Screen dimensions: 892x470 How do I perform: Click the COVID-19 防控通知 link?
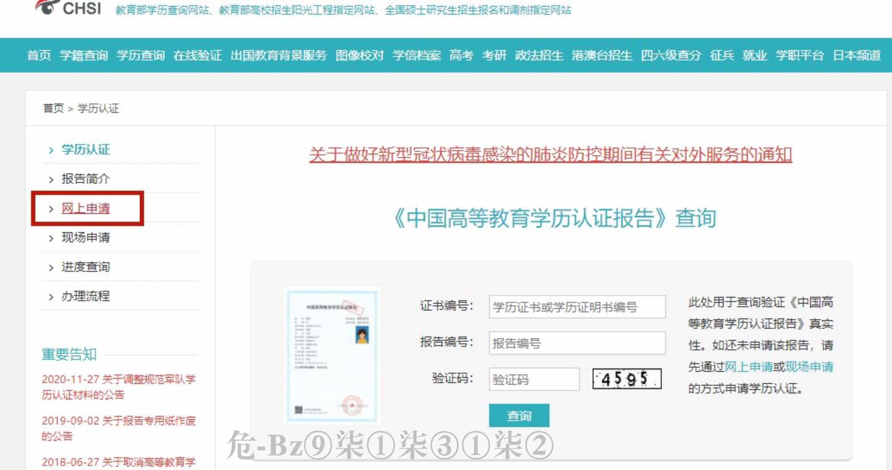click(520, 152)
